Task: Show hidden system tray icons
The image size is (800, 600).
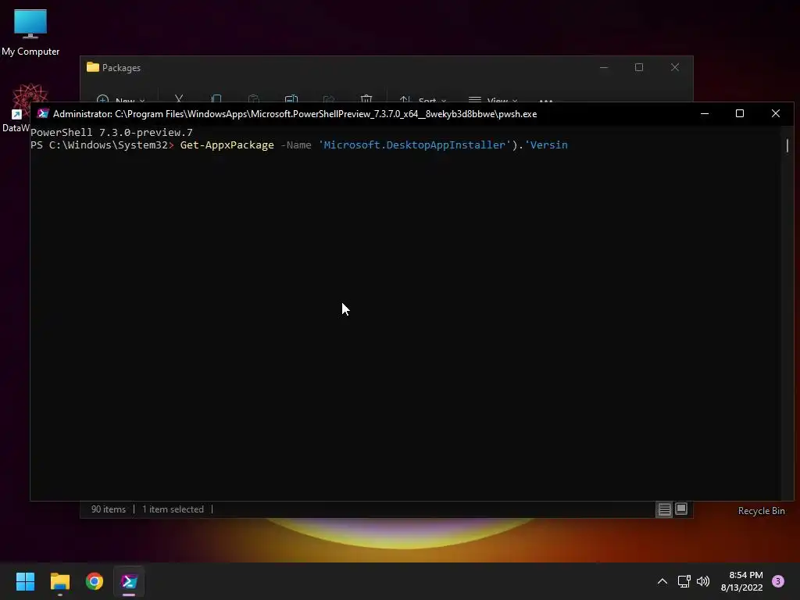Action: click(662, 581)
